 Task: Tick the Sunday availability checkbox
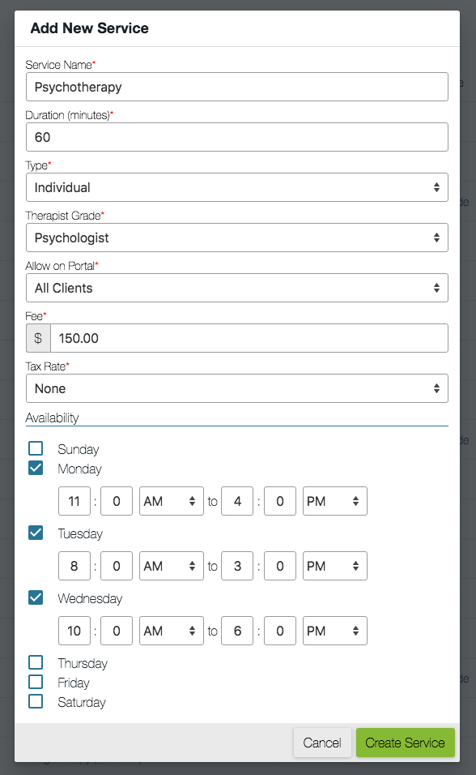coord(36,448)
